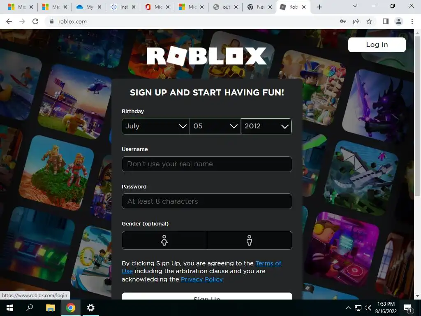Open the Privacy Policy link
Image resolution: width=421 pixels, height=316 pixels.
pyautogui.click(x=201, y=279)
